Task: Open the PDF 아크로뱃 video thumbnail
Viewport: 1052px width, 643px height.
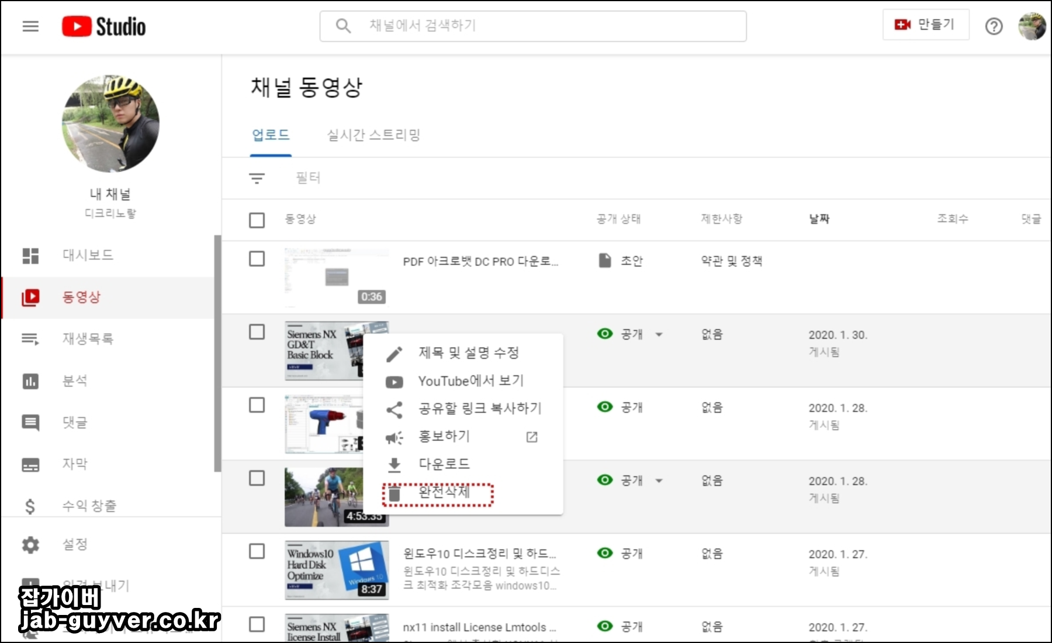Action: point(337,278)
